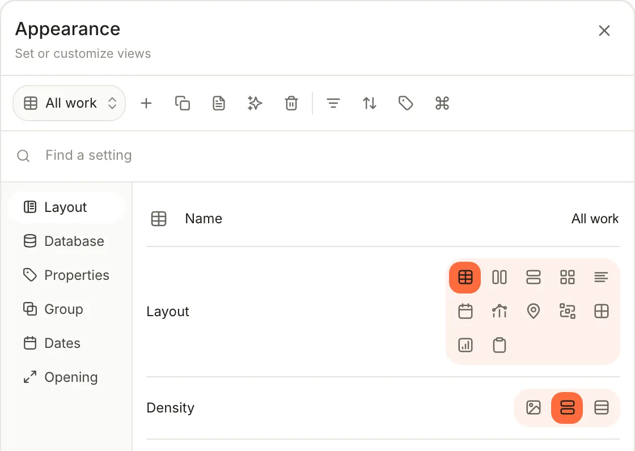The height and width of the screenshot is (451, 635).
Task: Focus the Find a setting search field
Action: 317,155
